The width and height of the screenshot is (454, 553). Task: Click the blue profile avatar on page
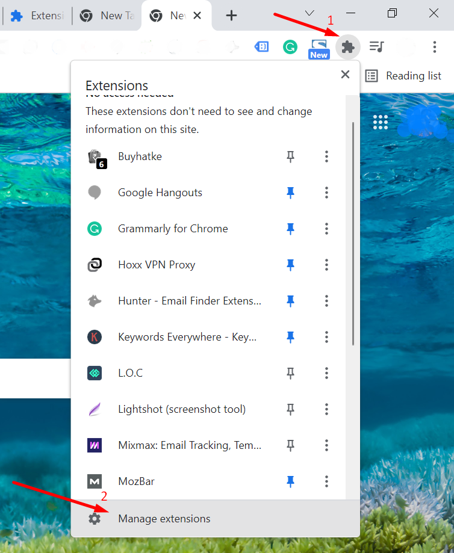click(423, 122)
